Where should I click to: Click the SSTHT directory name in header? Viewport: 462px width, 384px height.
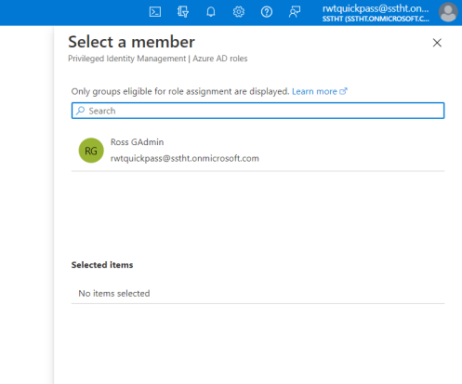coord(376,19)
